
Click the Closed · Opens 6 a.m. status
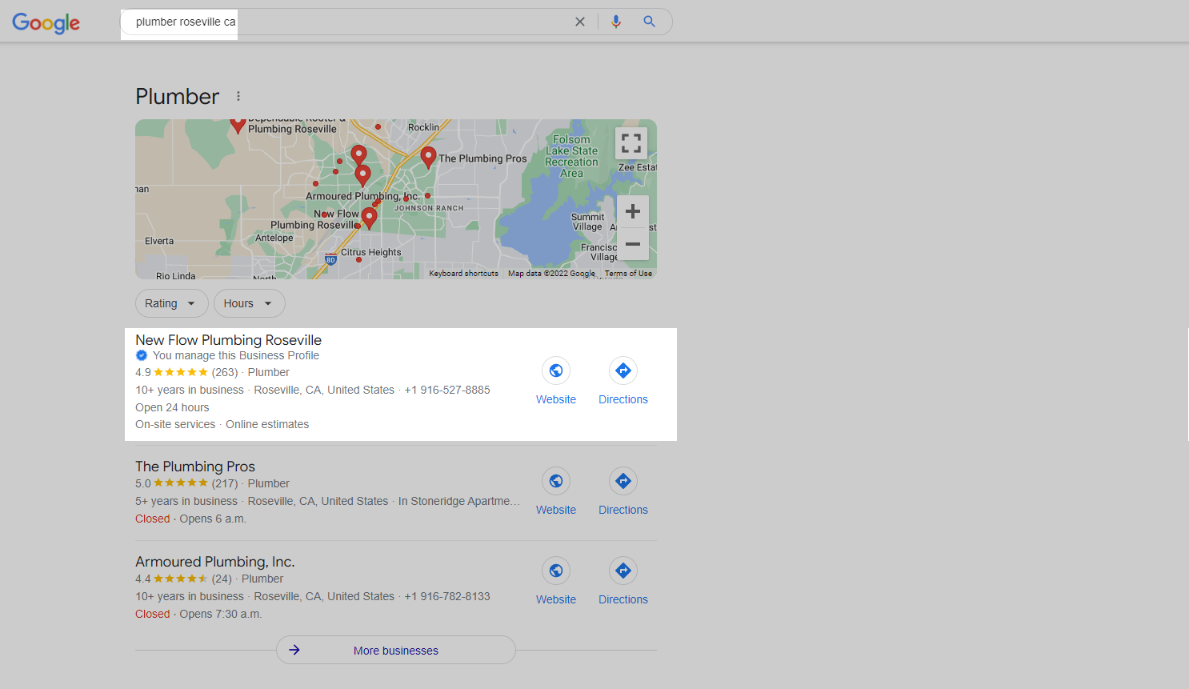(x=190, y=519)
